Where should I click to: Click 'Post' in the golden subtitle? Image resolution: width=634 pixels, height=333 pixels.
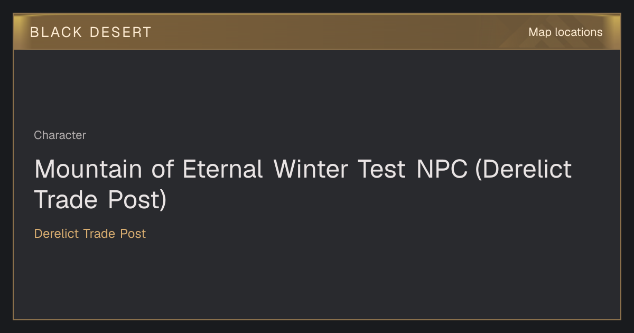coord(133,234)
